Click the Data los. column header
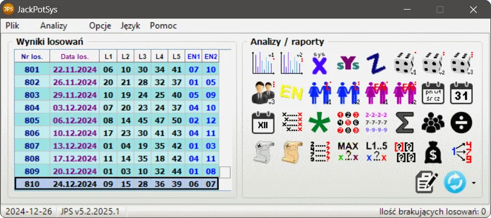Viewport: 491px width, 218px height. point(75,56)
